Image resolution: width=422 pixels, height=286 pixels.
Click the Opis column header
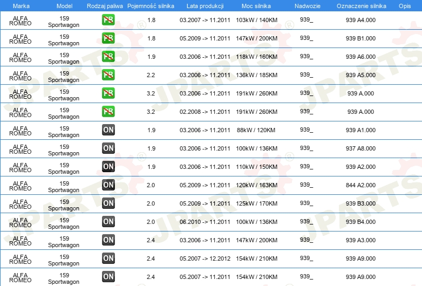[405, 6]
